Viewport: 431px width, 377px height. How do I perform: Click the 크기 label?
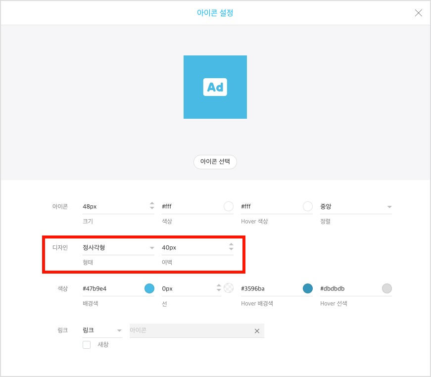point(88,221)
